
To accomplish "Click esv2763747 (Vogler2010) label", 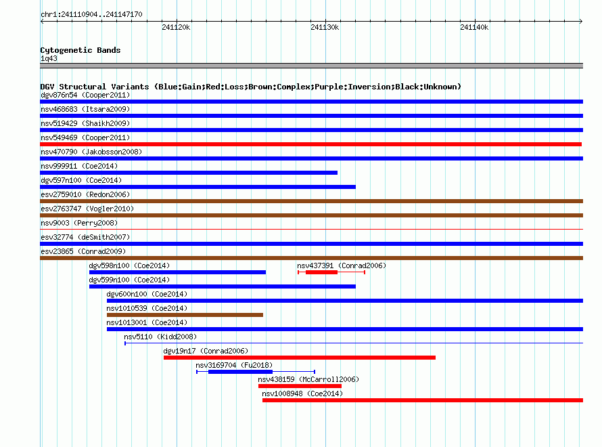I will pos(87,209).
